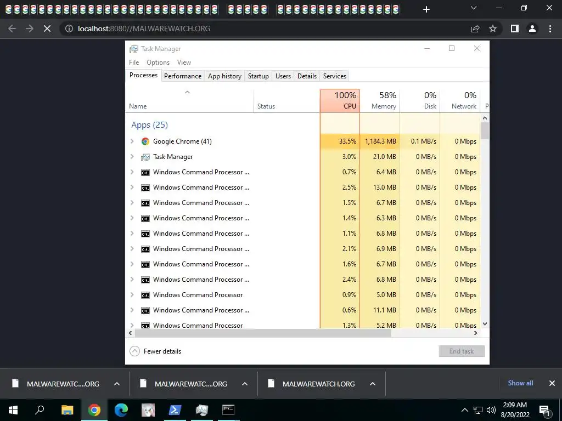Open Windows search on taskbar
The height and width of the screenshot is (421, 562).
point(40,409)
